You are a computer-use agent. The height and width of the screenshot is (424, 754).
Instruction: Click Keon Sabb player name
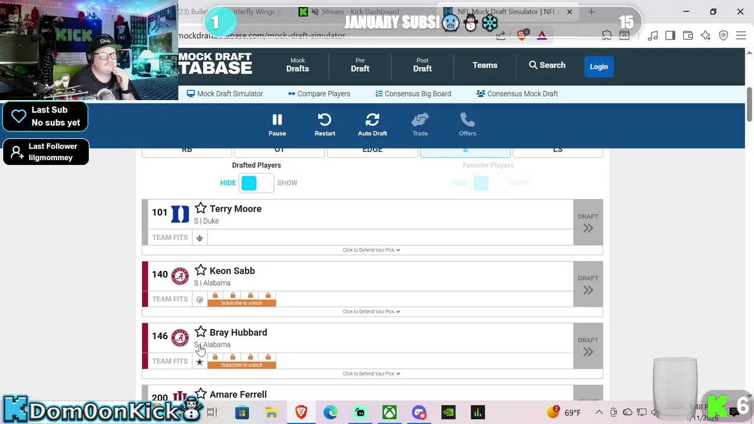tap(232, 270)
